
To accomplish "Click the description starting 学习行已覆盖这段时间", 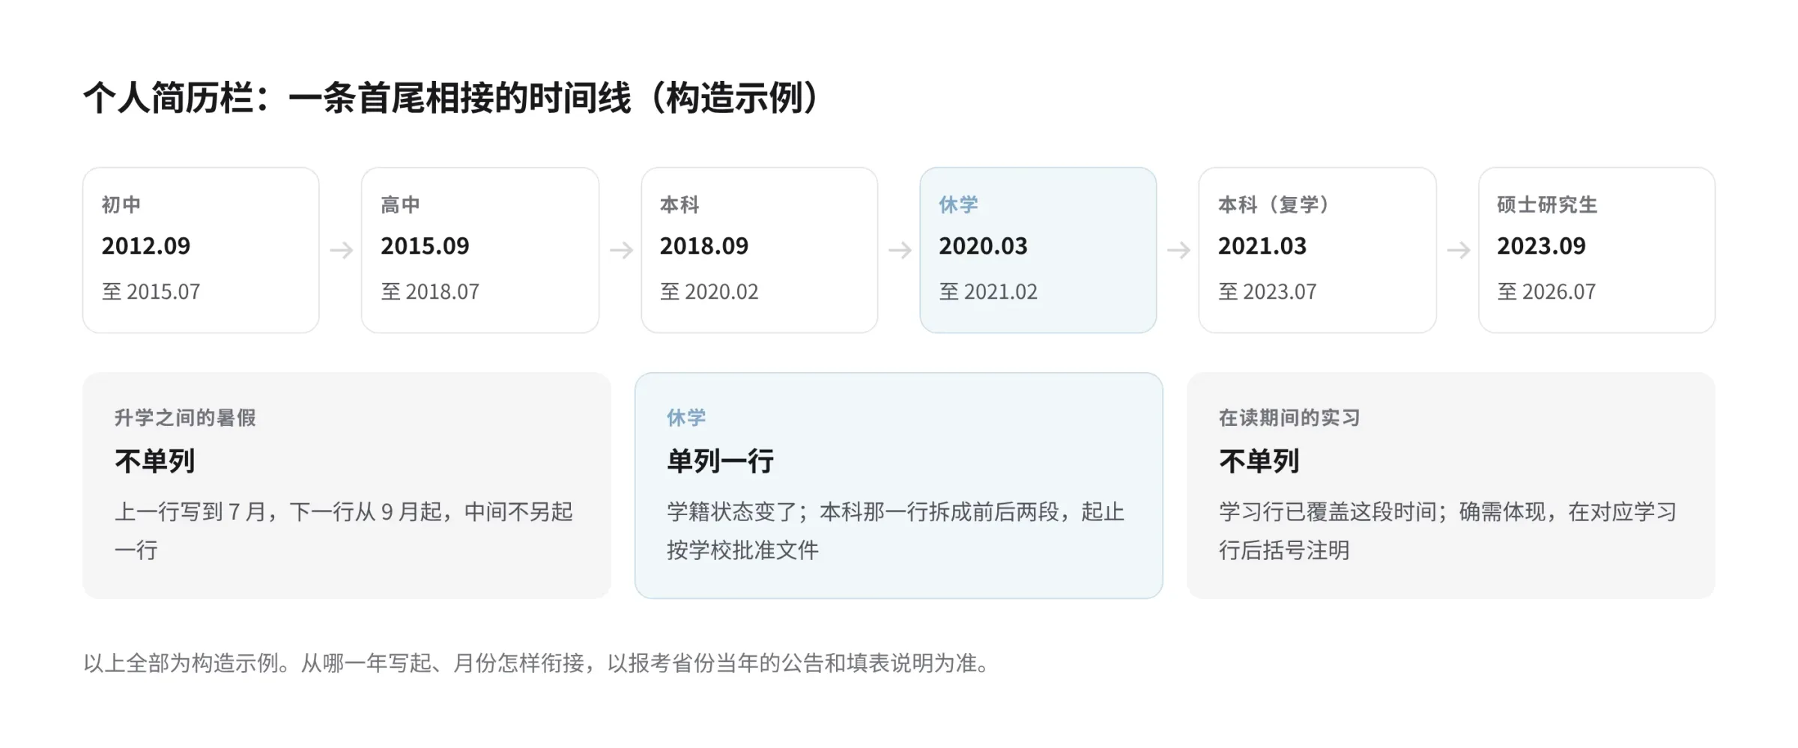I will (1448, 531).
